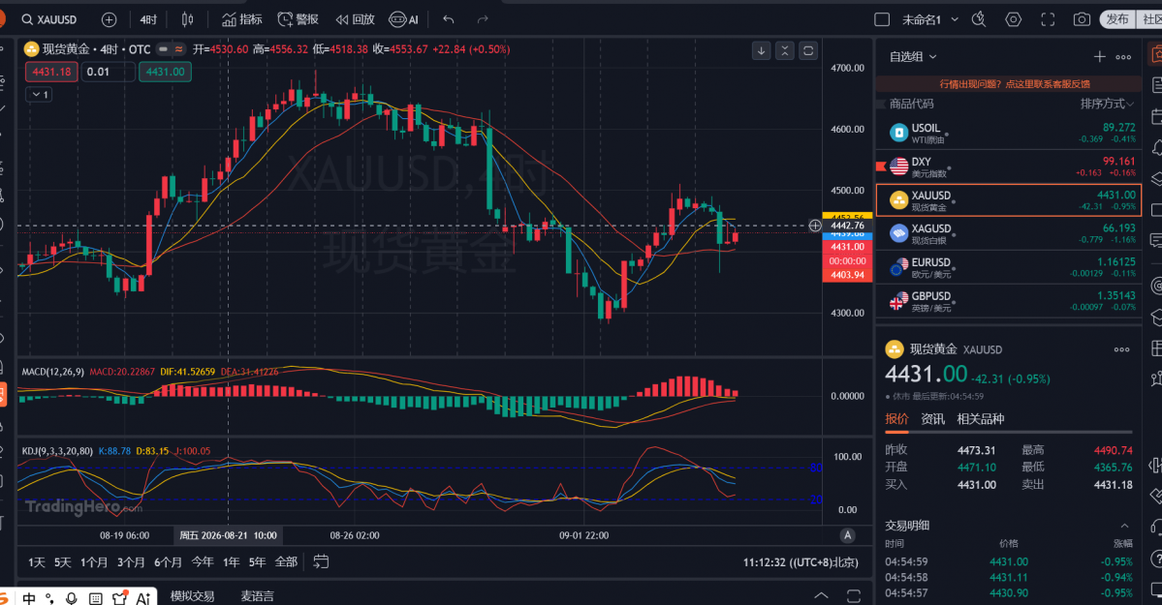1162x605 pixels.
Task: Select XAGUSD in the watchlist
Action: [x=1009, y=233]
